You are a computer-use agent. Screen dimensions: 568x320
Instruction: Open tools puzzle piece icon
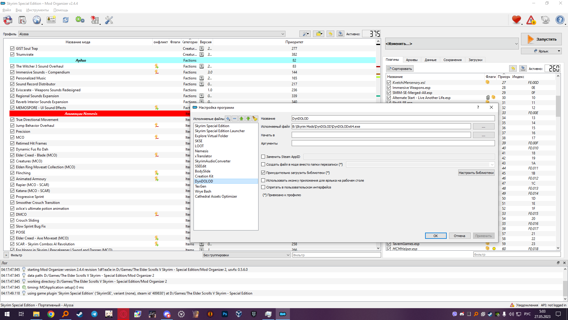click(x=95, y=20)
